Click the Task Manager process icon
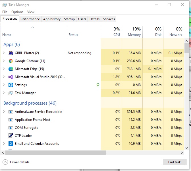 click(x=11, y=93)
